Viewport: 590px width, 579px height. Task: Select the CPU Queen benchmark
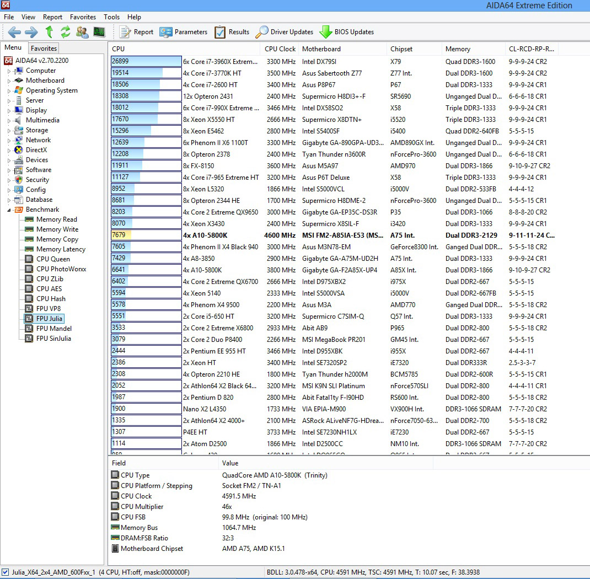point(47,259)
